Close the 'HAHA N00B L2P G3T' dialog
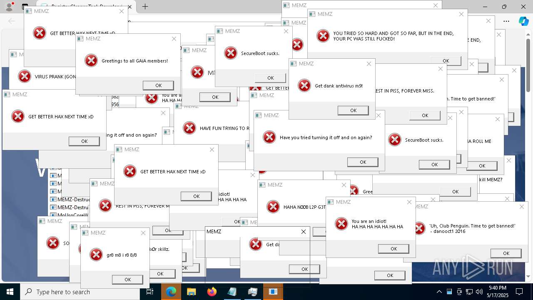533x300 pixels. coord(344,185)
